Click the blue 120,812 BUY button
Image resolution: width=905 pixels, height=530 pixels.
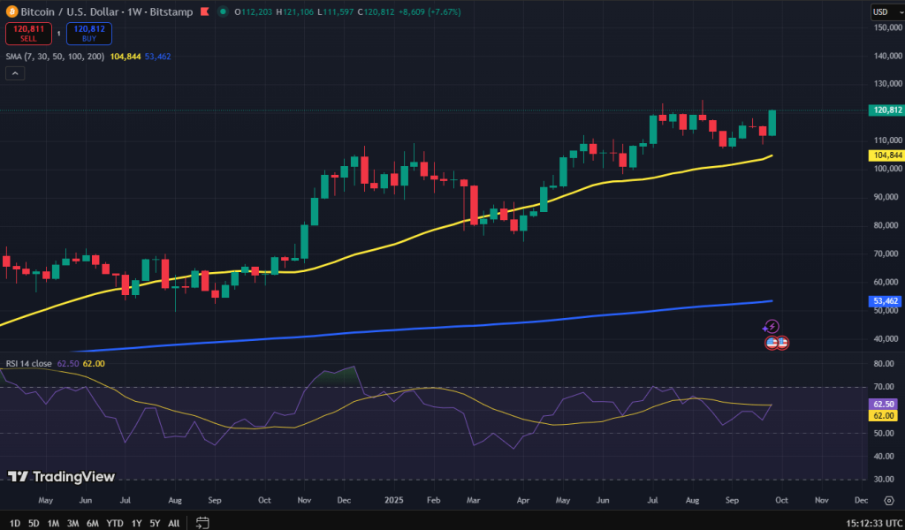click(89, 34)
